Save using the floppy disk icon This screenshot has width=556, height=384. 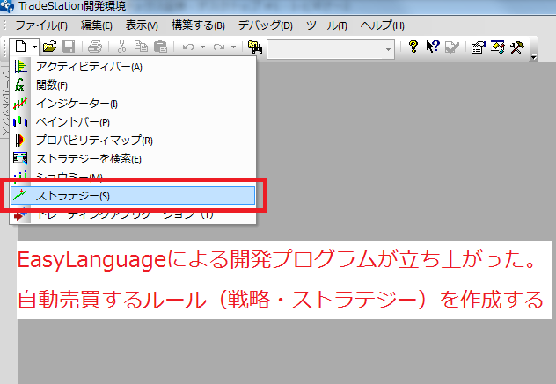click(69, 47)
